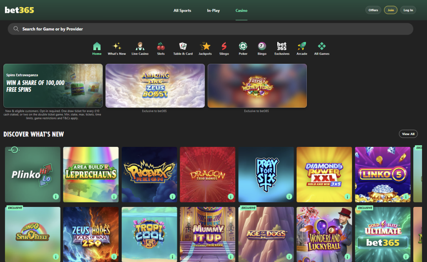Show info for Diamonds Power XXL
This screenshot has width=427, height=262.
click(347, 196)
